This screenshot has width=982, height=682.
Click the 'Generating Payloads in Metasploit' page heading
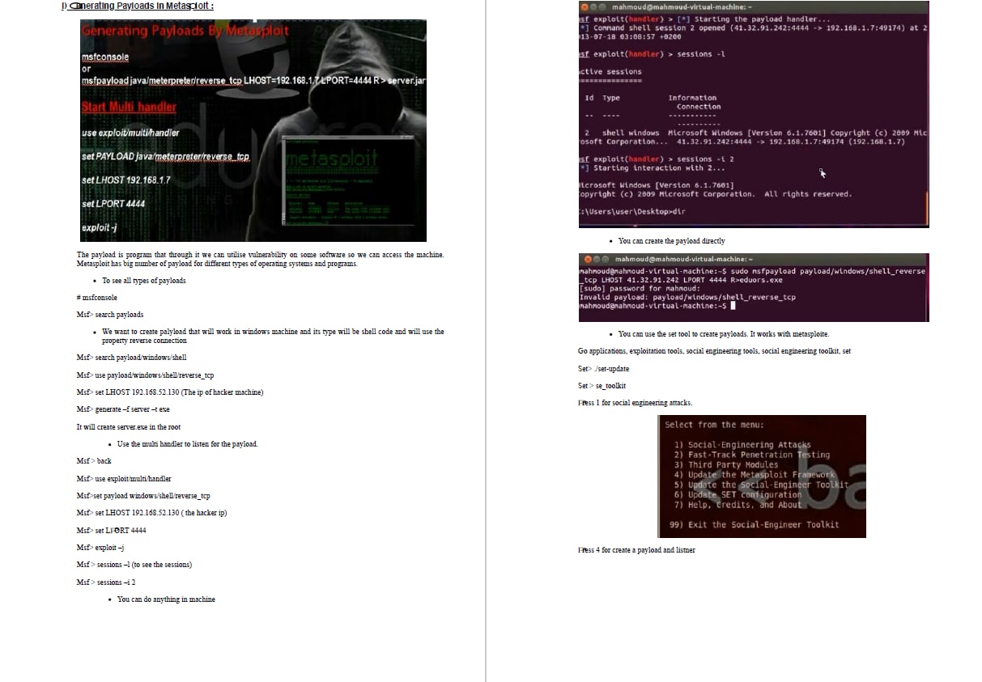coord(138,6)
